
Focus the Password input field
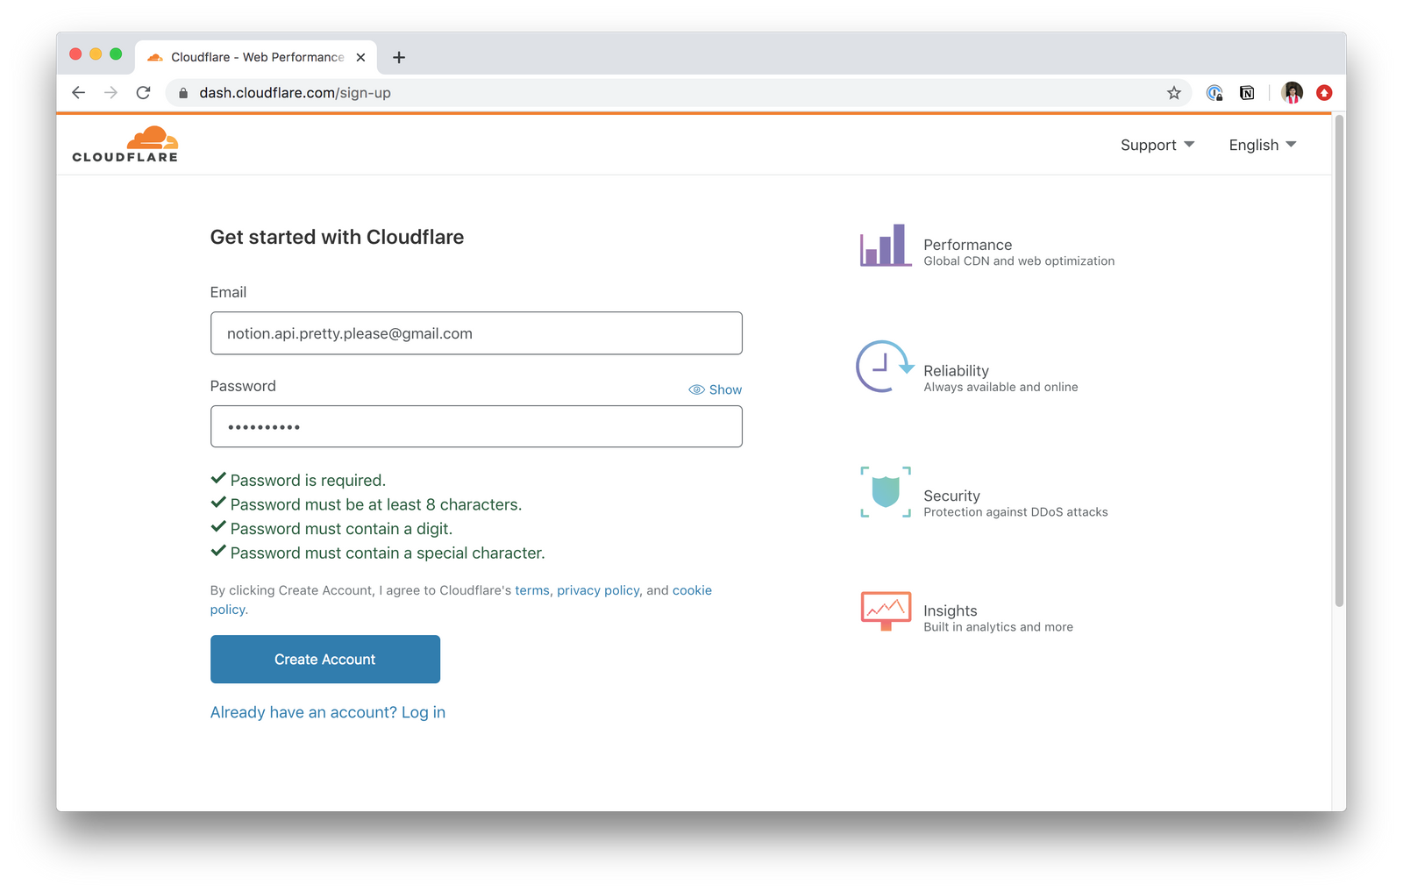[476, 426]
